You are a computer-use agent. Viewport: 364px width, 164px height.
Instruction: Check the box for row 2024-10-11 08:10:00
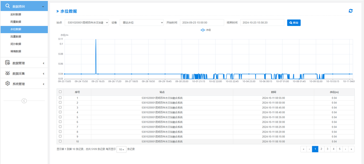60,141
